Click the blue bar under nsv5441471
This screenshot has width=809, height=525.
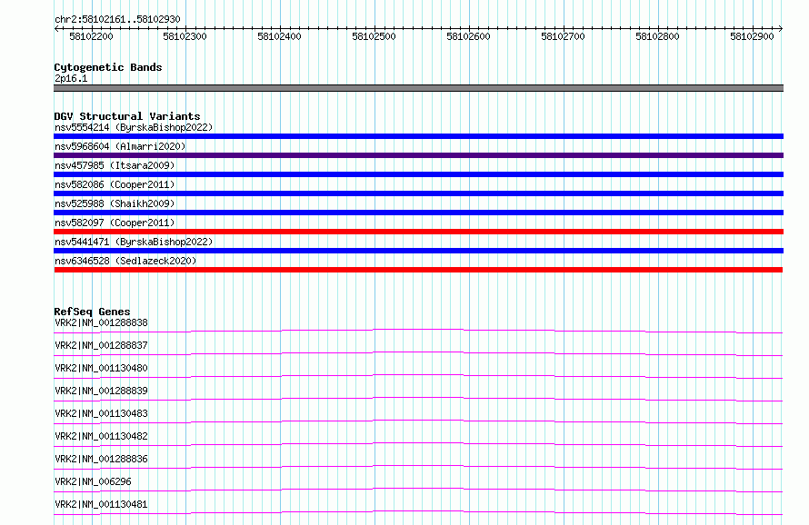418,251
